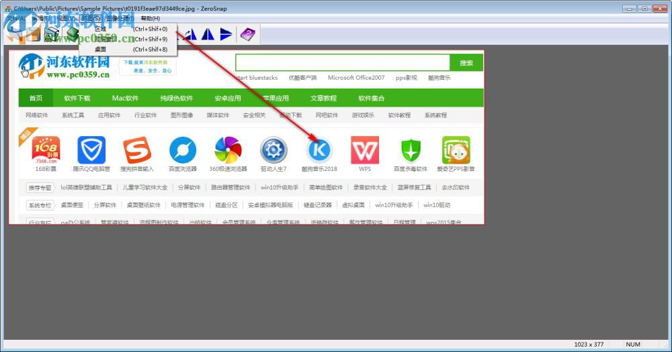Select the 安卓应用 nav tab
The image size is (672, 352).
coord(228,98)
